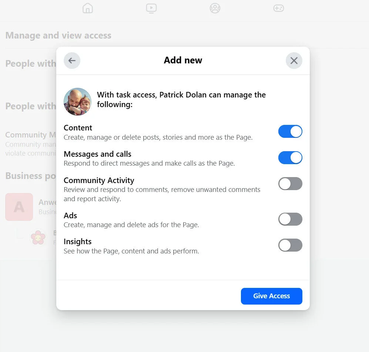Enable the Community Activity toggle
The width and height of the screenshot is (369, 352).
[x=290, y=184]
